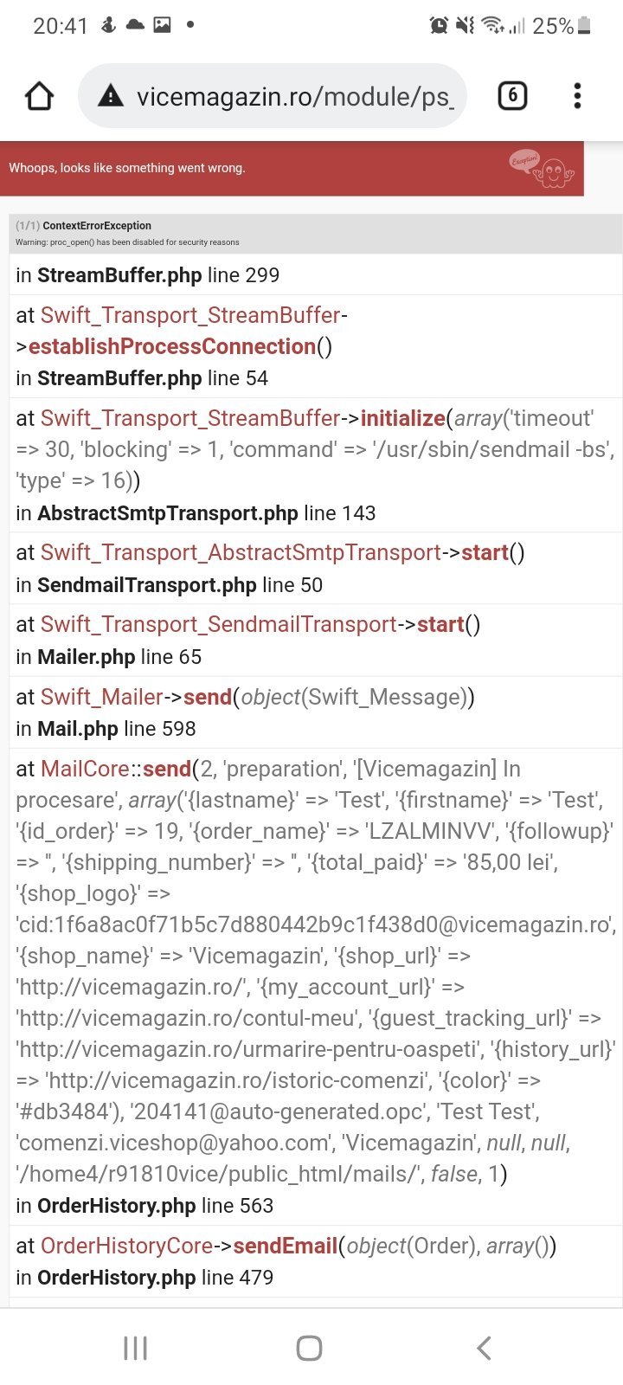Tap the alarm icon in status bar
The width and height of the screenshot is (623, 1385).
click(439, 25)
